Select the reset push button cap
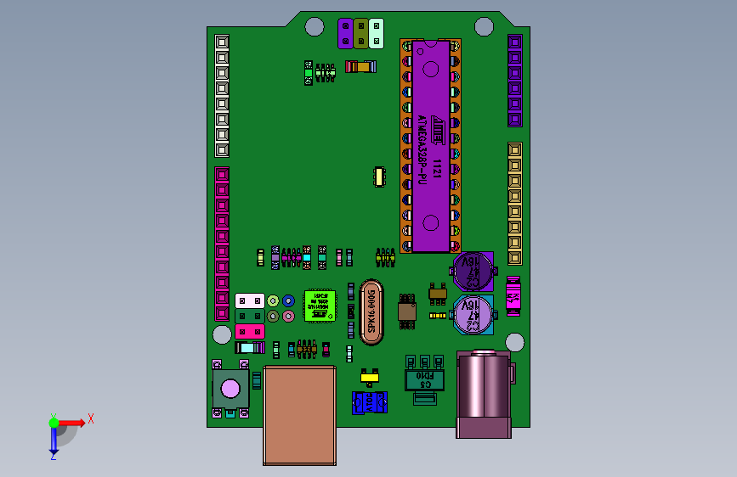Viewport: 737px width, 477px height. pyautogui.click(x=230, y=389)
